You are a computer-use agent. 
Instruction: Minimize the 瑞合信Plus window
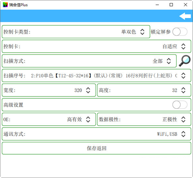pyautogui.click(x=157, y=5)
